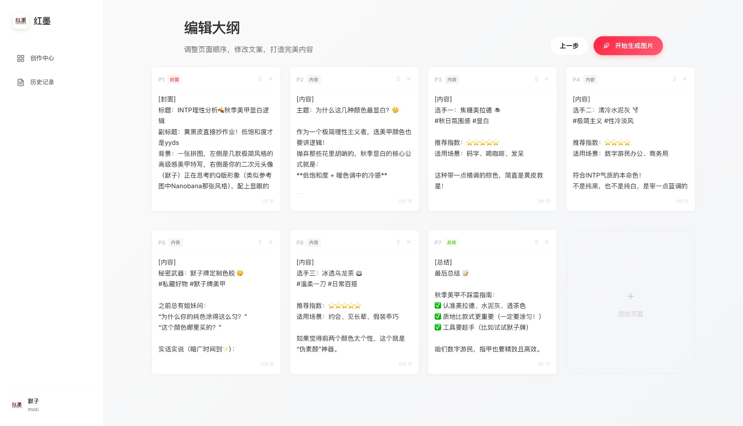Screen dimensions: 743x426
Task: Select the 添加页面 placeholder card
Action: (x=630, y=302)
